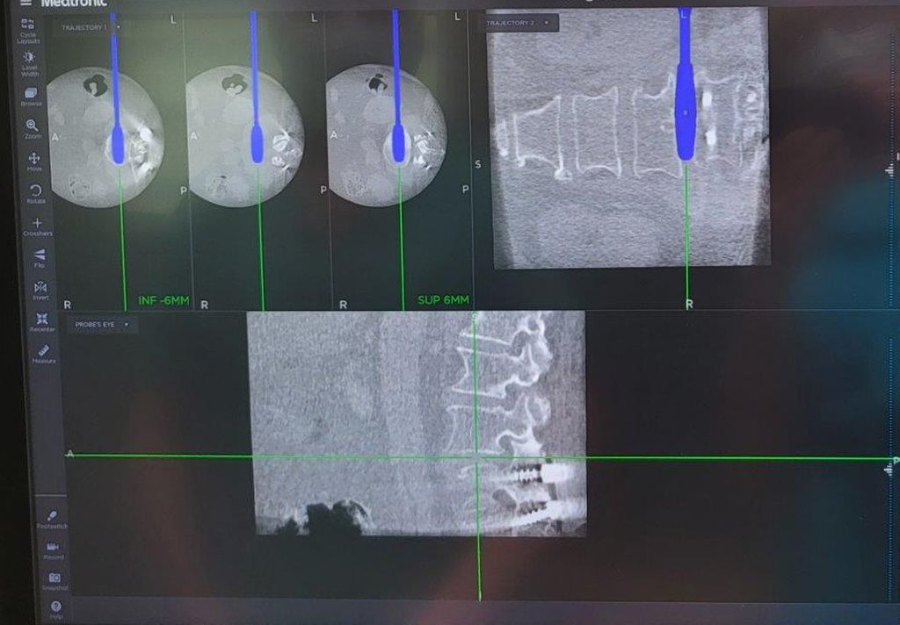Toggle the Flip image option
900x625 pixels.
tap(39, 255)
